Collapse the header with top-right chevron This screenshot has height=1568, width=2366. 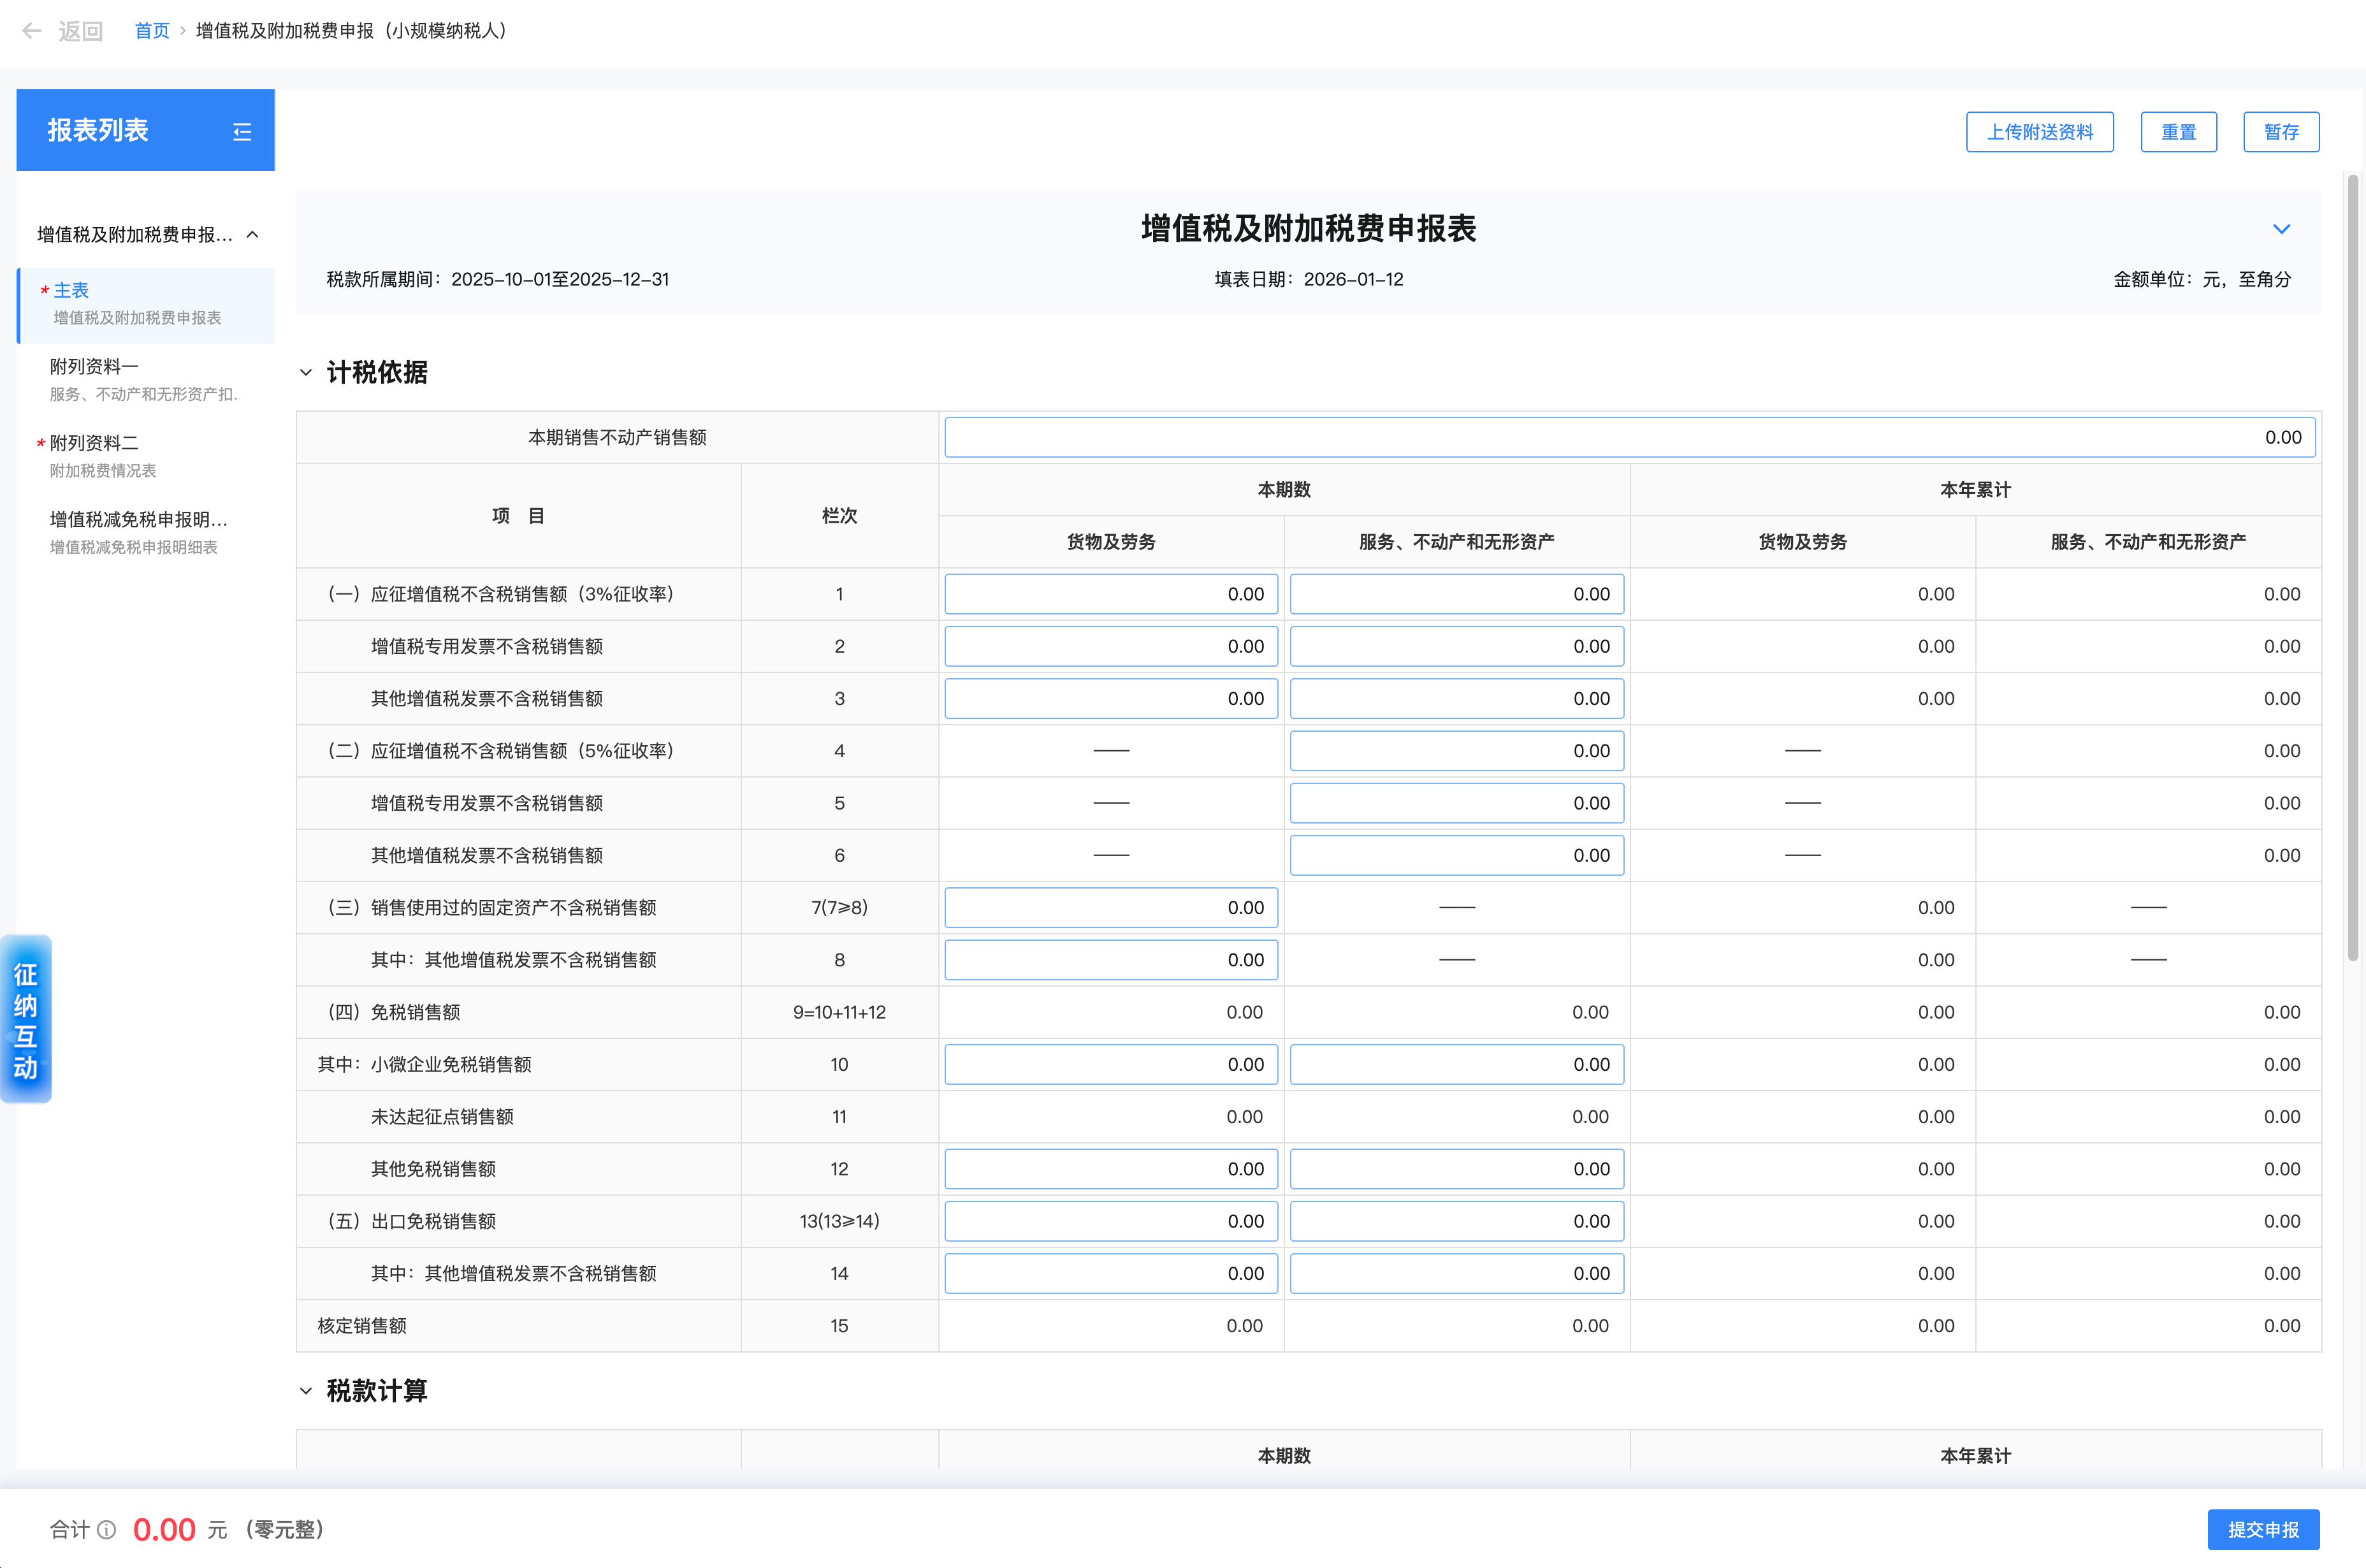(2281, 229)
